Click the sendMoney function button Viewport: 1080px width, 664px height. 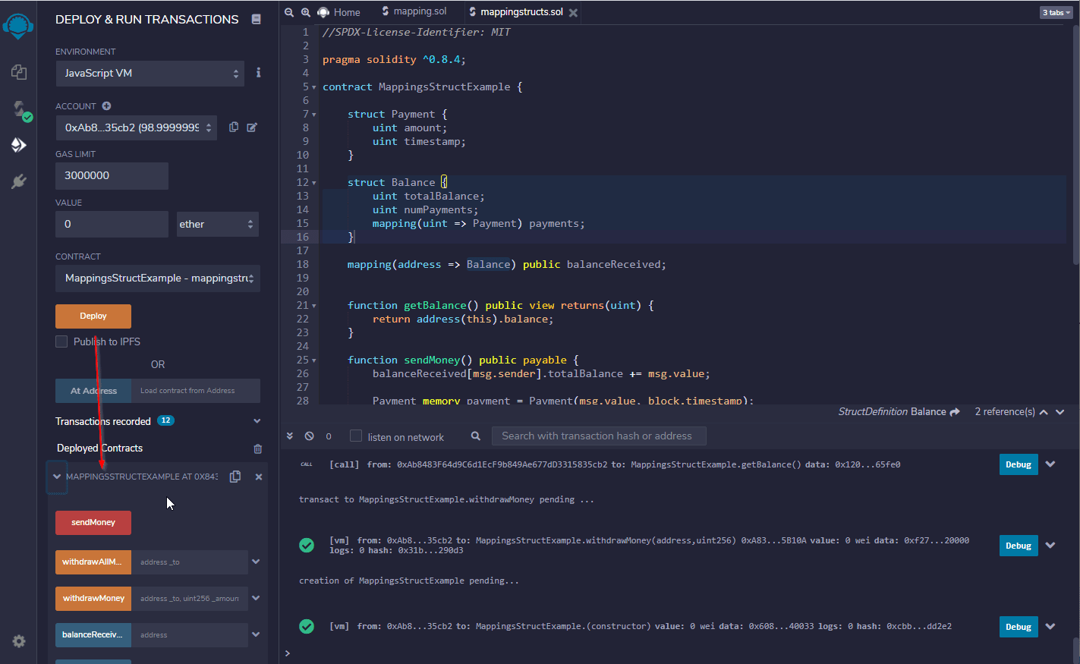[93, 523]
